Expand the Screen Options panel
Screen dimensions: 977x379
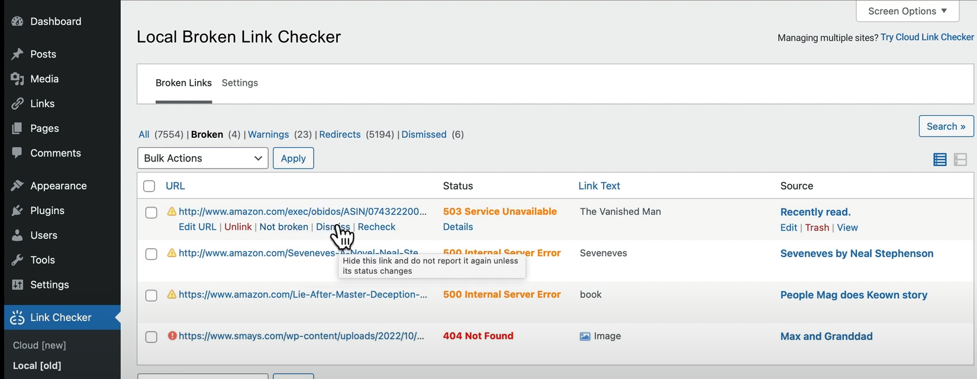907,11
